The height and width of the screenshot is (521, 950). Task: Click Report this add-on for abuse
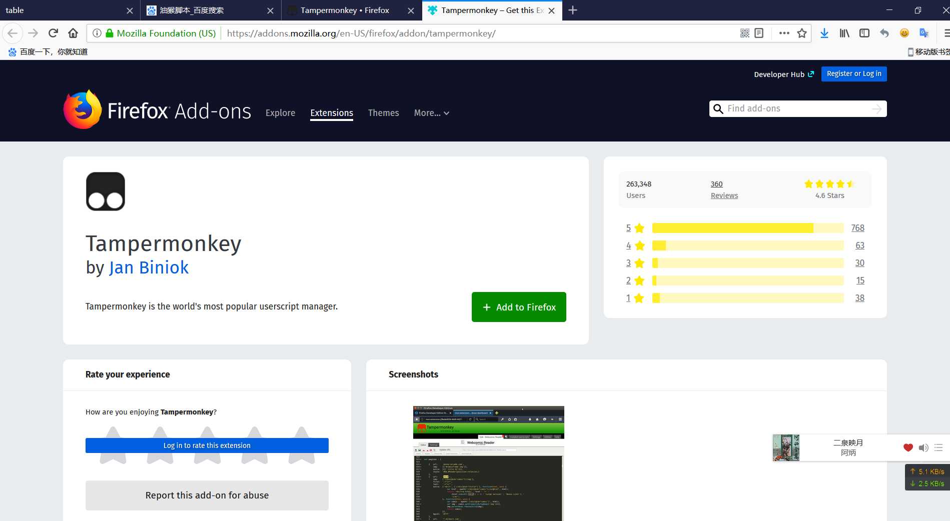point(207,495)
